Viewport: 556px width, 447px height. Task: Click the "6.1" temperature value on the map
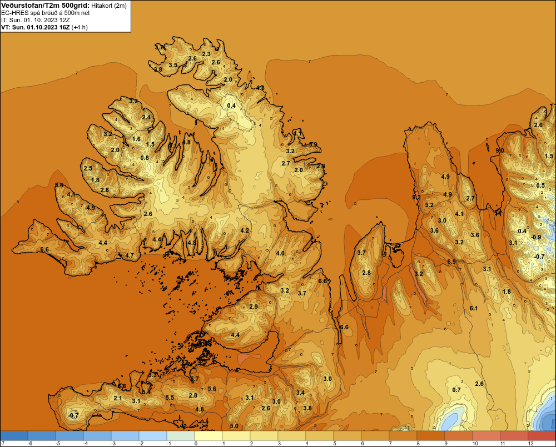click(x=473, y=308)
